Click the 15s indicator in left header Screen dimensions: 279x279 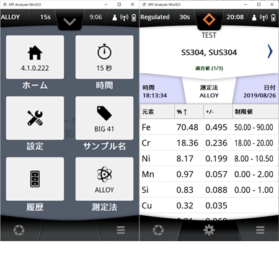(45, 17)
